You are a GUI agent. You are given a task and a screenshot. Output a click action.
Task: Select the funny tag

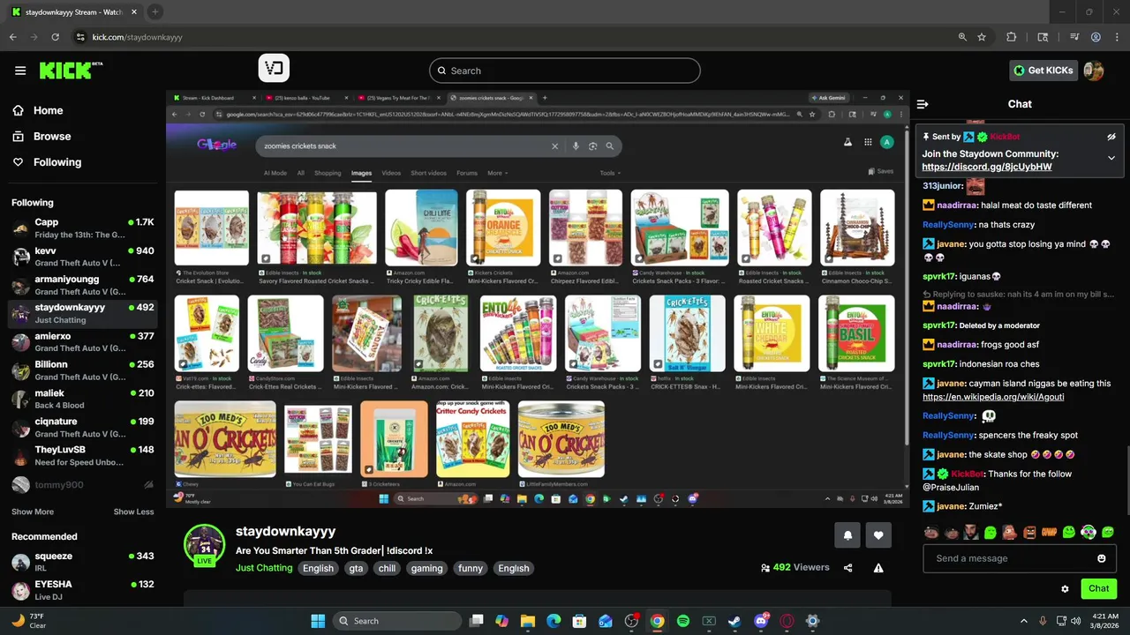(471, 569)
